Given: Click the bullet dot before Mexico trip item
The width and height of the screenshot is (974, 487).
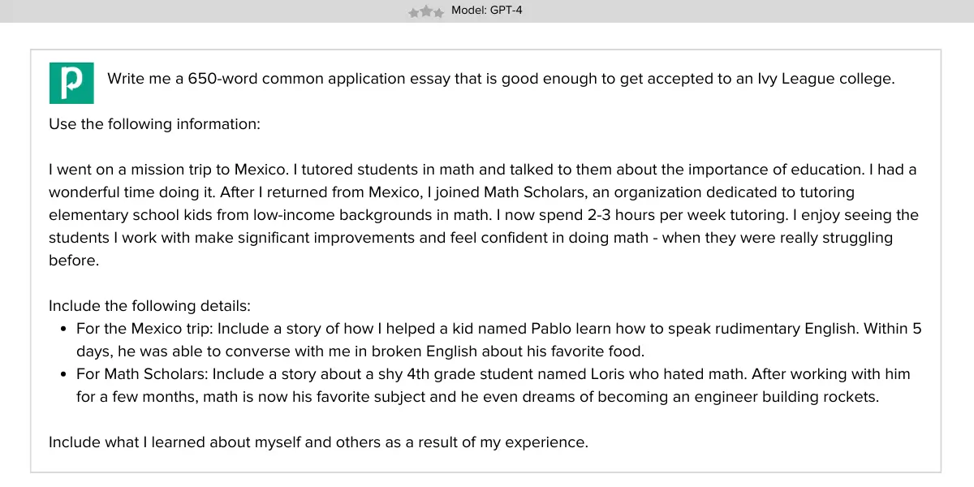Looking at the screenshot, I should click(65, 330).
